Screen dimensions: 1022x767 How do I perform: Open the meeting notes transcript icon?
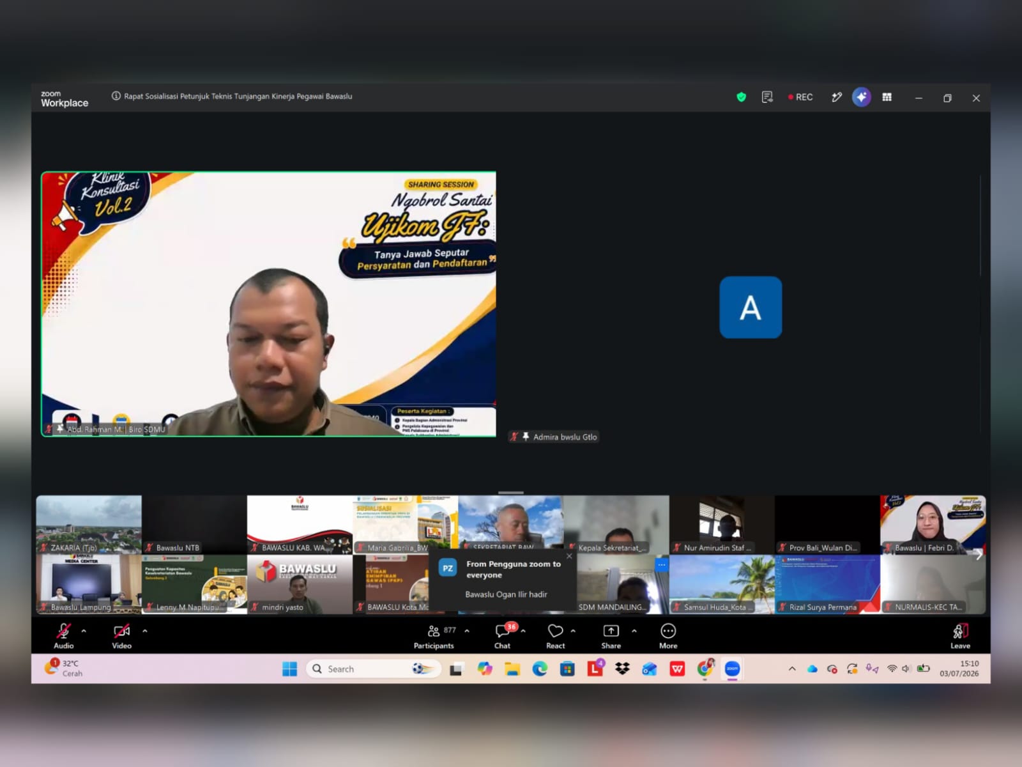click(x=767, y=97)
